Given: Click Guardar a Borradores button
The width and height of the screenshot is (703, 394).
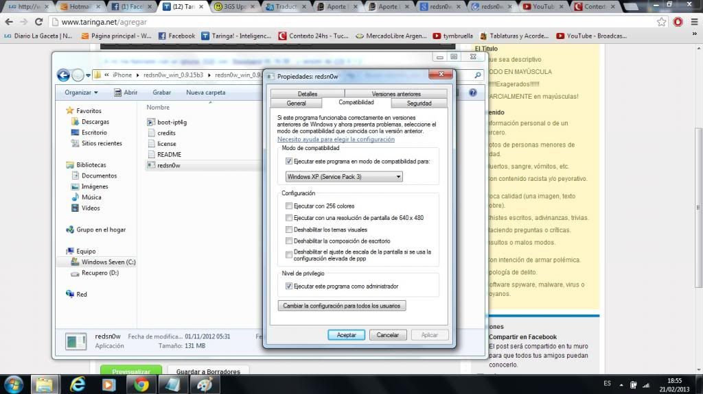Looking at the screenshot, I should click(x=208, y=370).
